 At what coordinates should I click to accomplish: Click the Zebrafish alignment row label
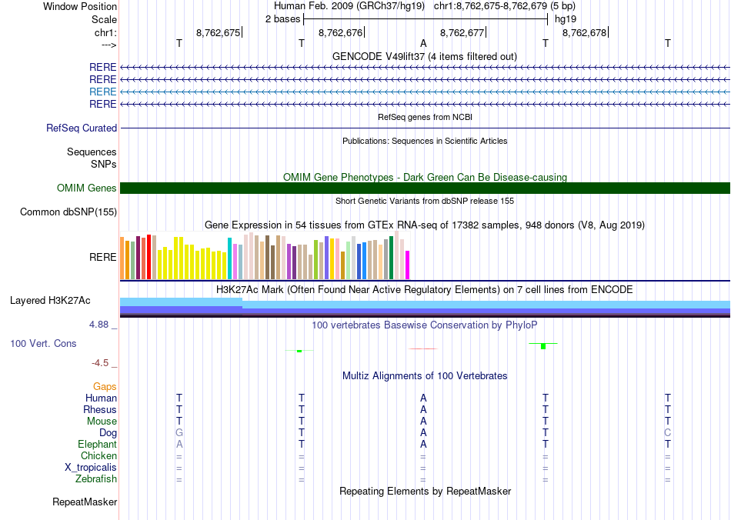click(96, 478)
